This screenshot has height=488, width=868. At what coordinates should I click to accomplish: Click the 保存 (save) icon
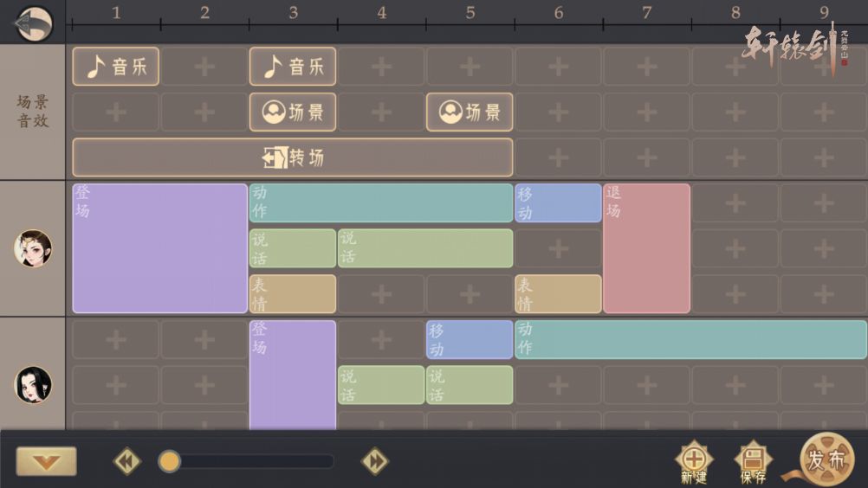[x=753, y=460]
